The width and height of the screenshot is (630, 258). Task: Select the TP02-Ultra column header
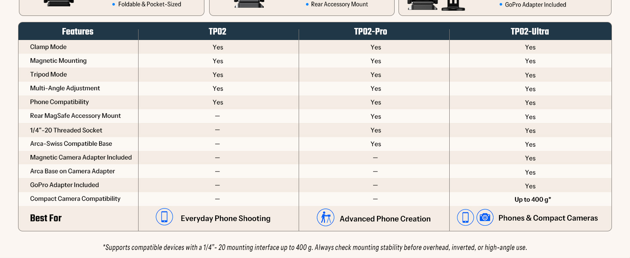click(x=530, y=31)
